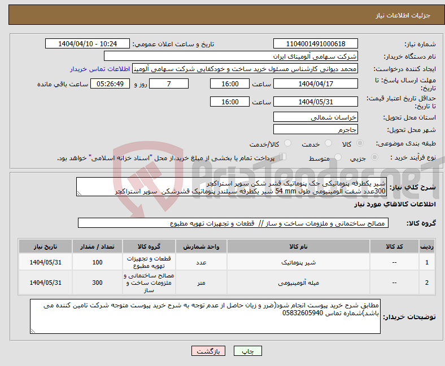Click the گروه کالا column header

tap(149, 246)
